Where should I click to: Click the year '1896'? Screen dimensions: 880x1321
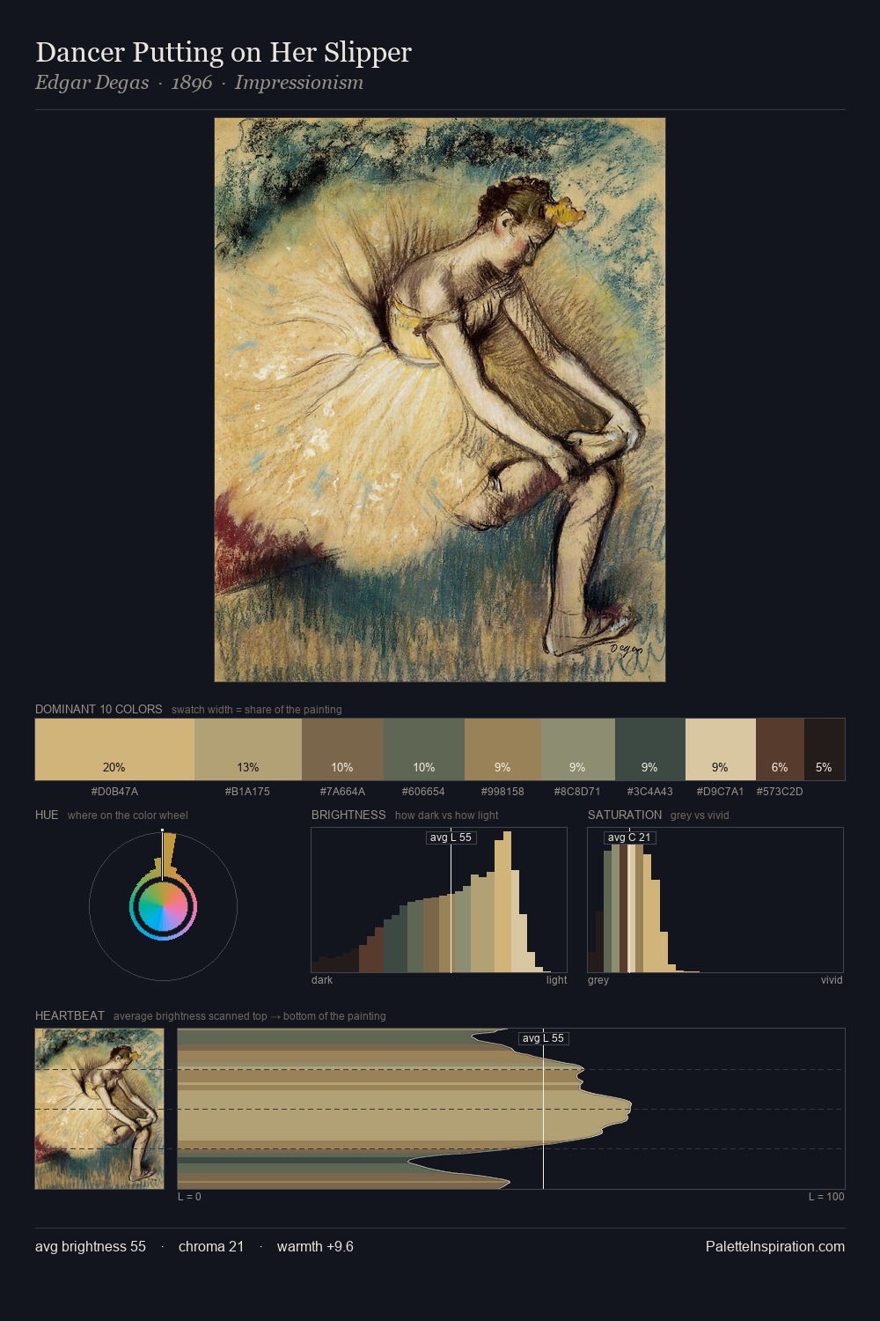pos(192,83)
